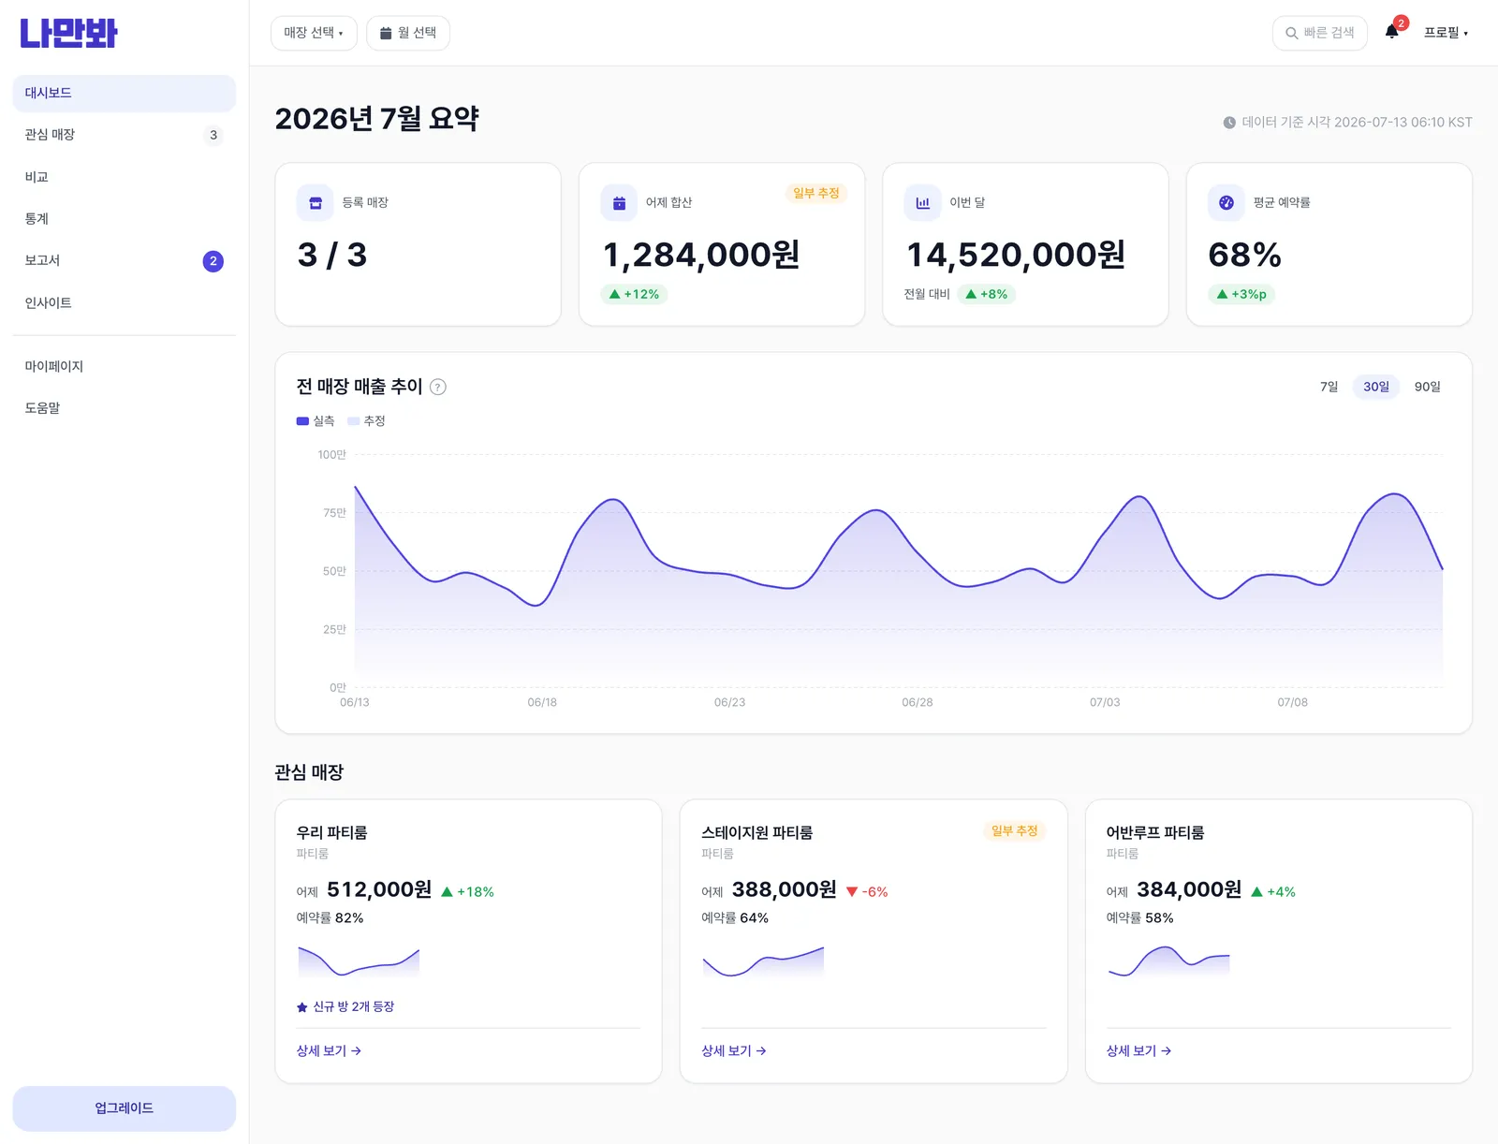This screenshot has height=1144, width=1498.
Task: Toggle the 실측 legend item
Action: (316, 421)
